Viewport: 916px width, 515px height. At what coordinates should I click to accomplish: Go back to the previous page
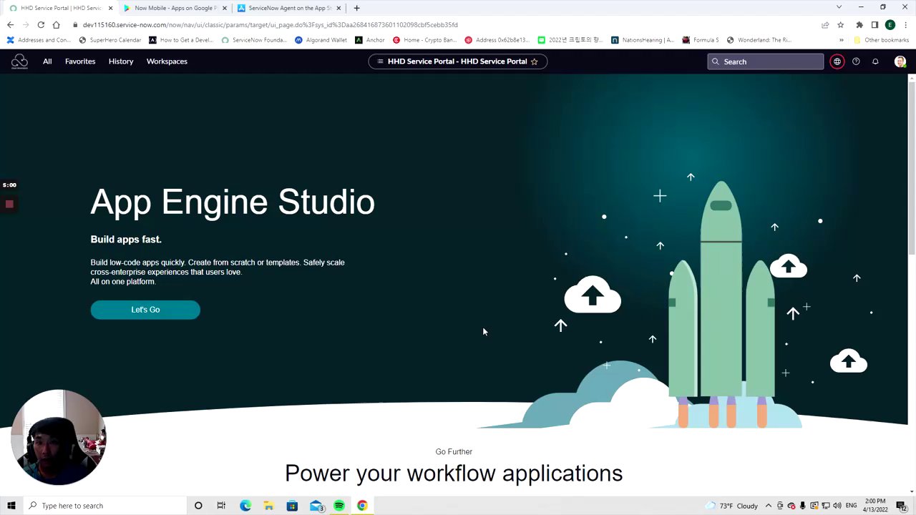point(10,24)
